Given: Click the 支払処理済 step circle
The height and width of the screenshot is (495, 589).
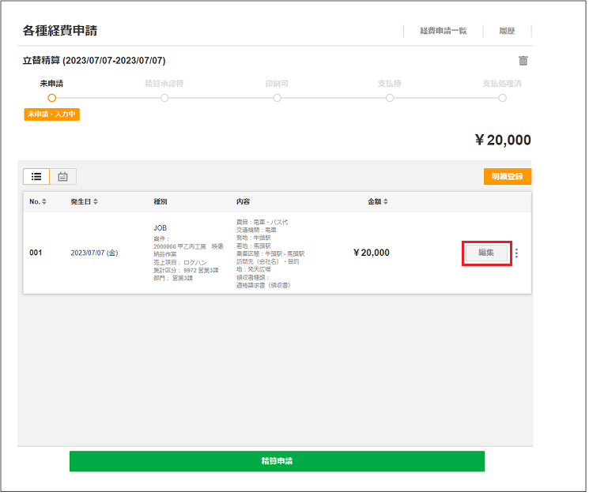Looking at the screenshot, I should click(502, 98).
